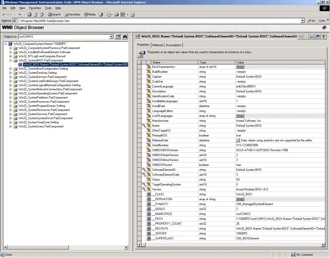This screenshot has width=330, height=258.
Task: Click the IE History icon
Action: tap(101, 14)
